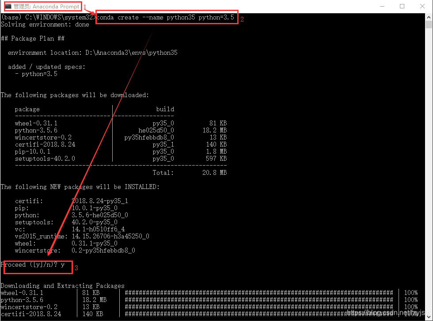Click the close window icon
This screenshot has height=321, width=433.
coord(422,6)
